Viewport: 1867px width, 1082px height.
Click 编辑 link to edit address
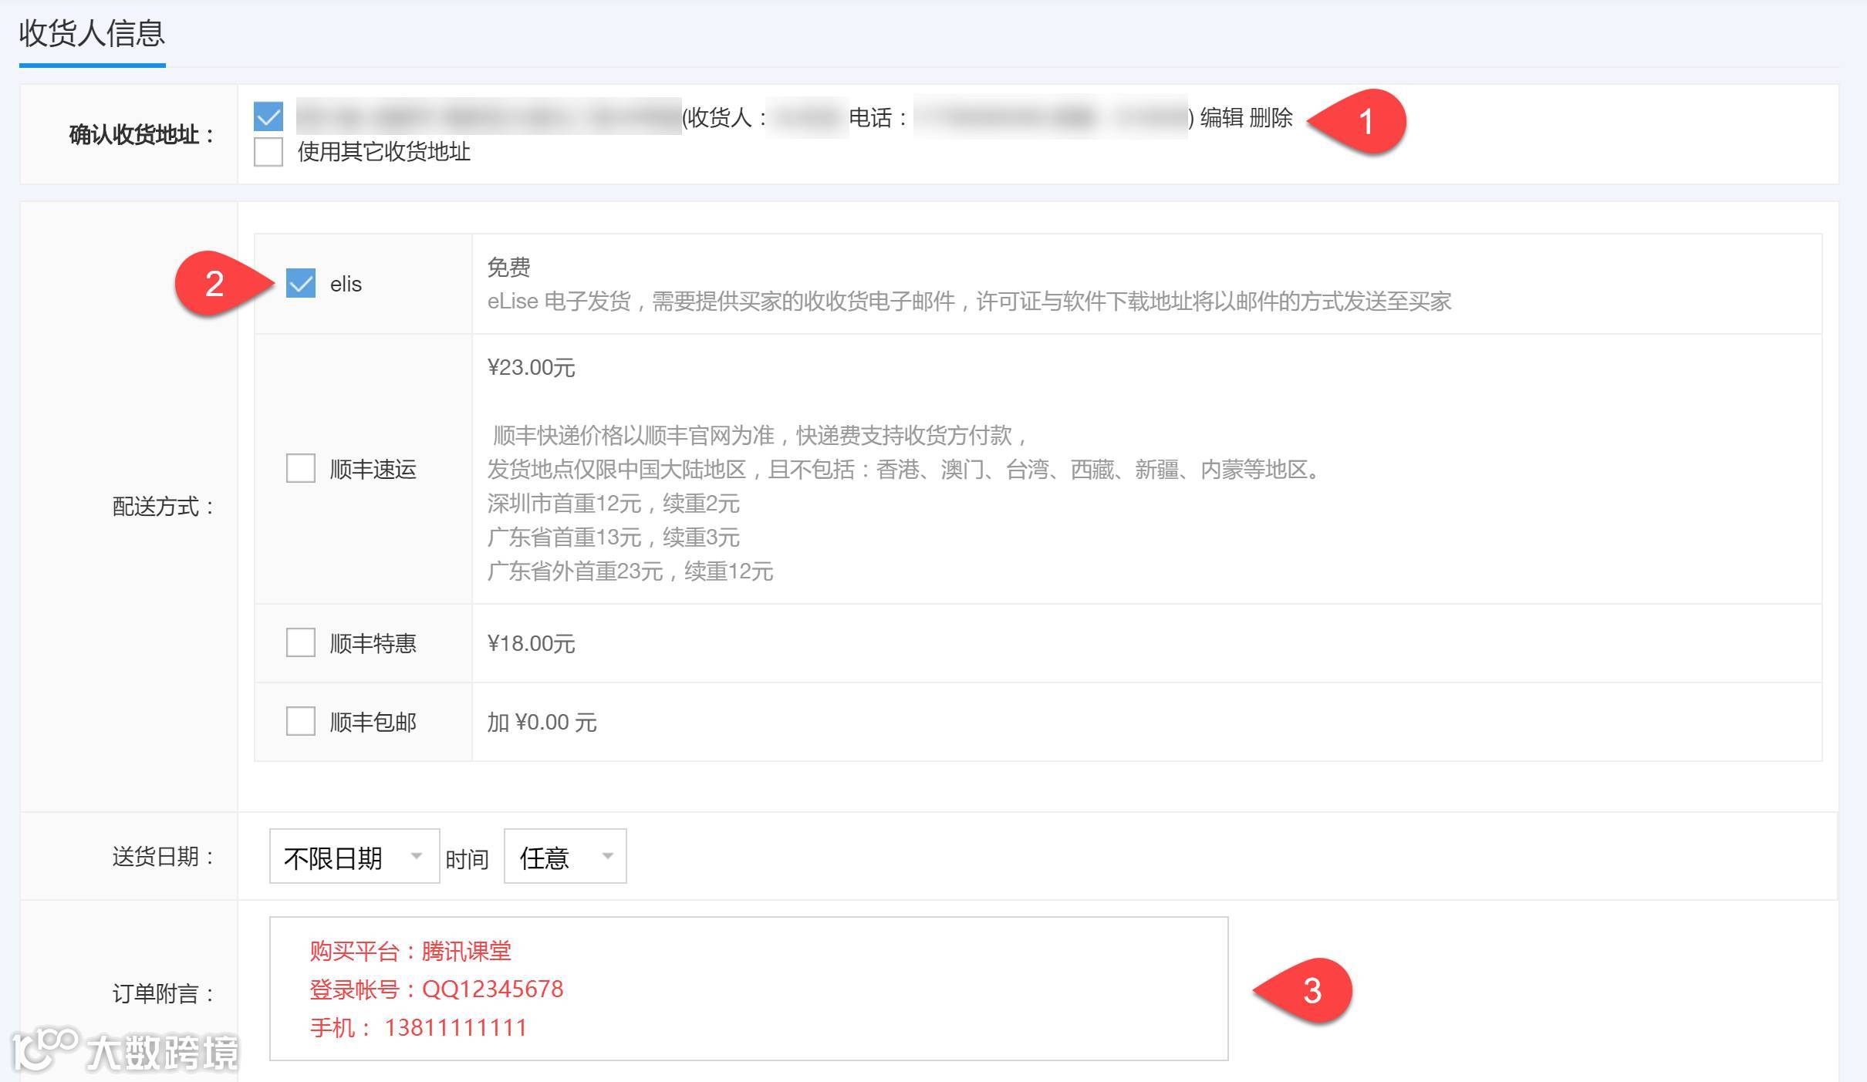tap(1221, 118)
